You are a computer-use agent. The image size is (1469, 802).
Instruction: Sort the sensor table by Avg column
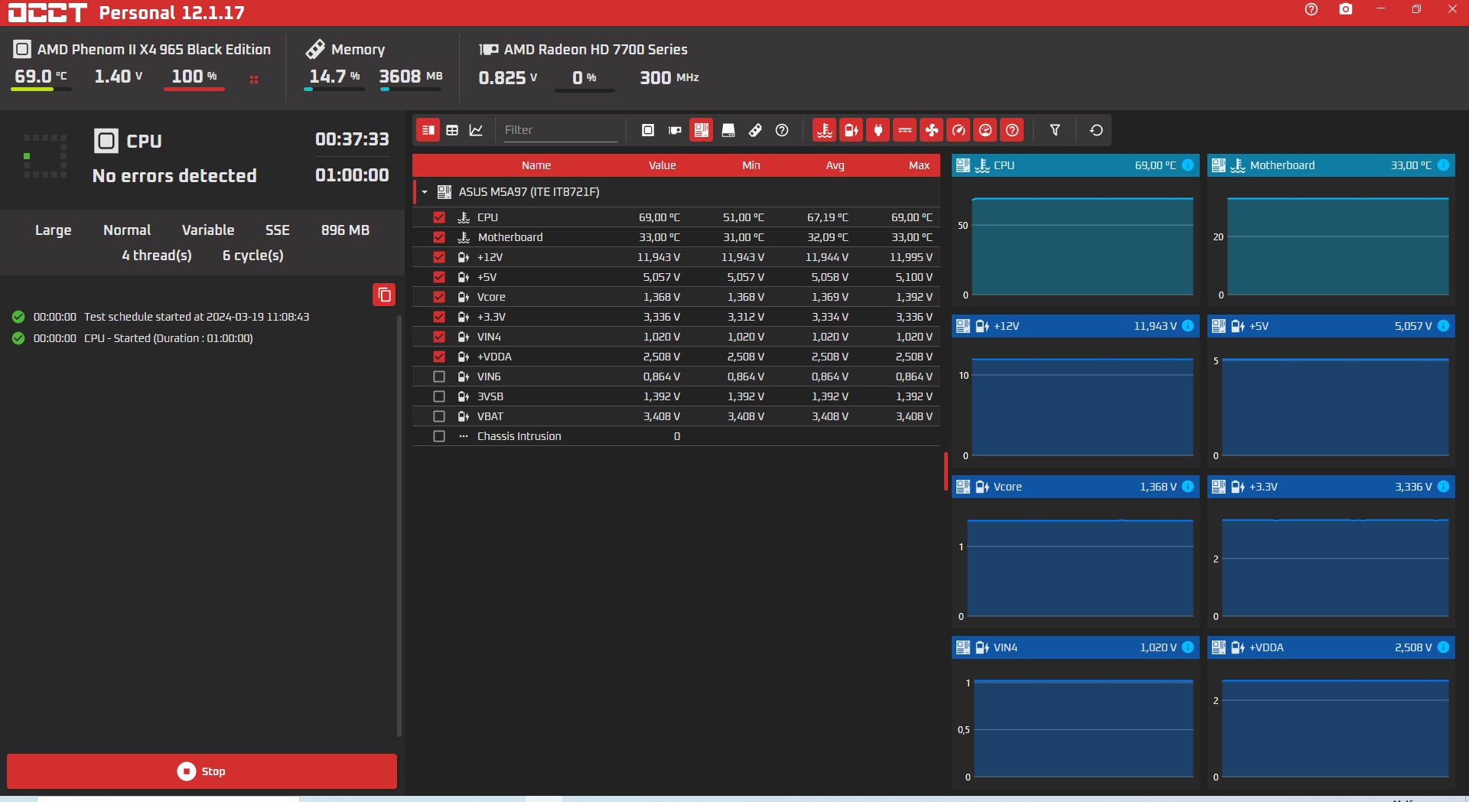tap(835, 165)
